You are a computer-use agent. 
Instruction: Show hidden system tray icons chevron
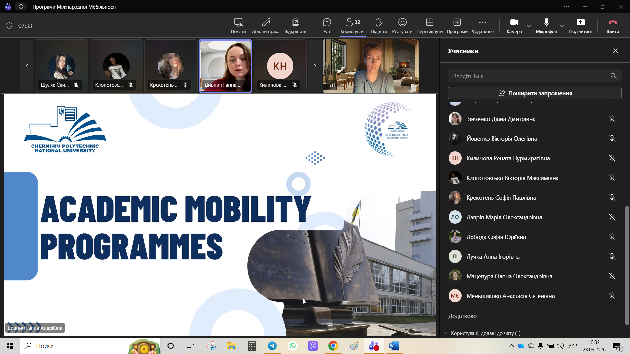(511, 346)
